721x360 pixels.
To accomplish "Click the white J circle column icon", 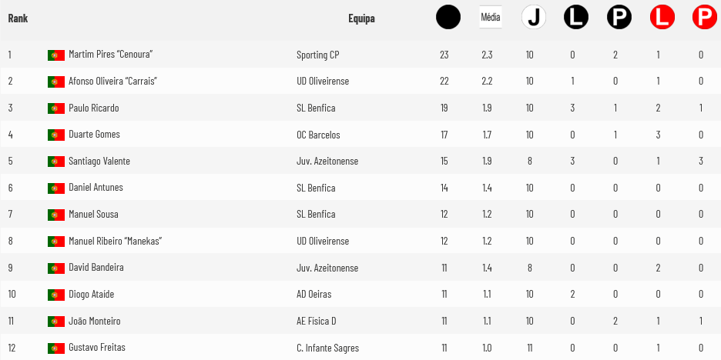I will [533, 18].
